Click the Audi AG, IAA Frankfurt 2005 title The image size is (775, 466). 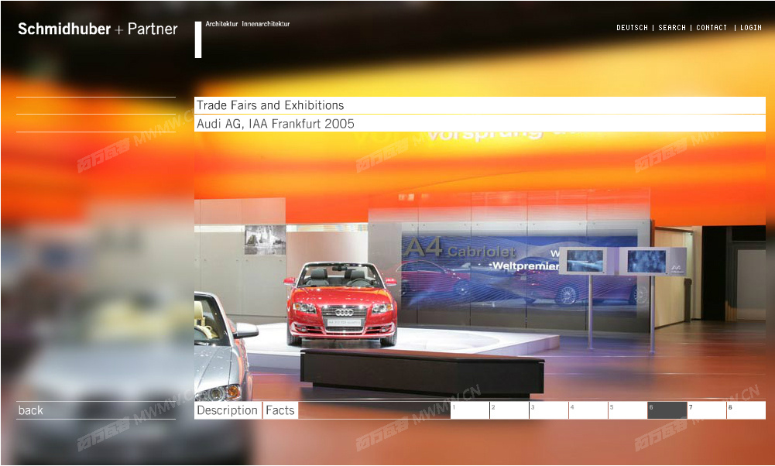[x=276, y=124]
